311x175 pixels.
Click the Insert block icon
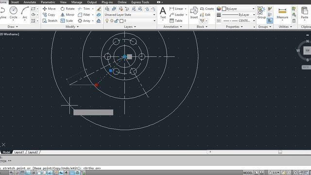194,13
